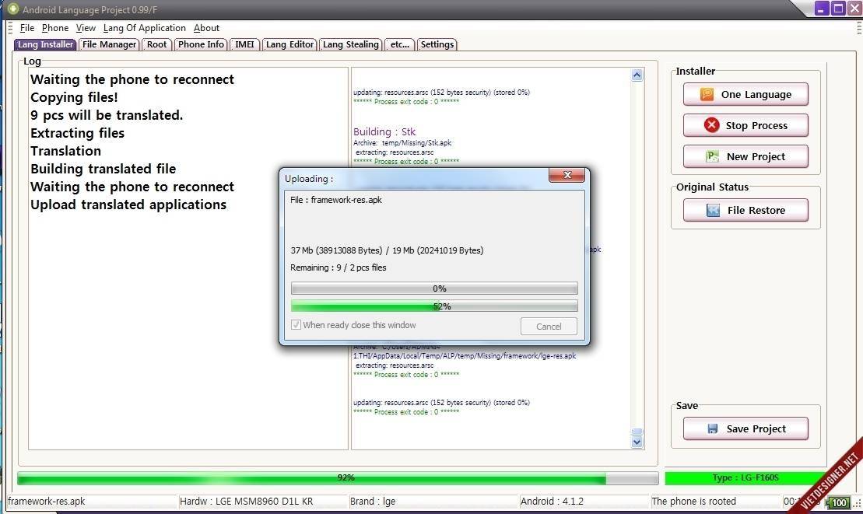Click 'File : framework-res.apk' in Uploading dialog

tap(335, 200)
